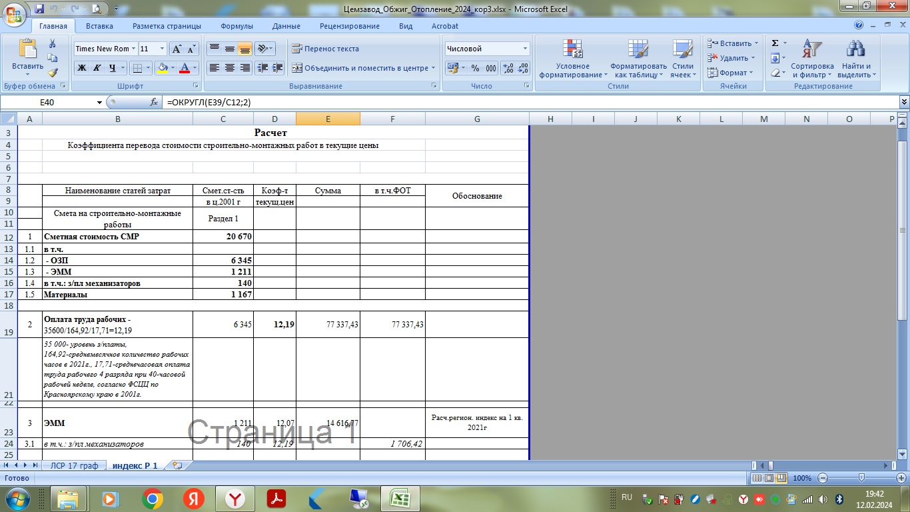Image resolution: width=910 pixels, height=512 pixels.
Task: Open the round Office button menu
Action: (15, 13)
